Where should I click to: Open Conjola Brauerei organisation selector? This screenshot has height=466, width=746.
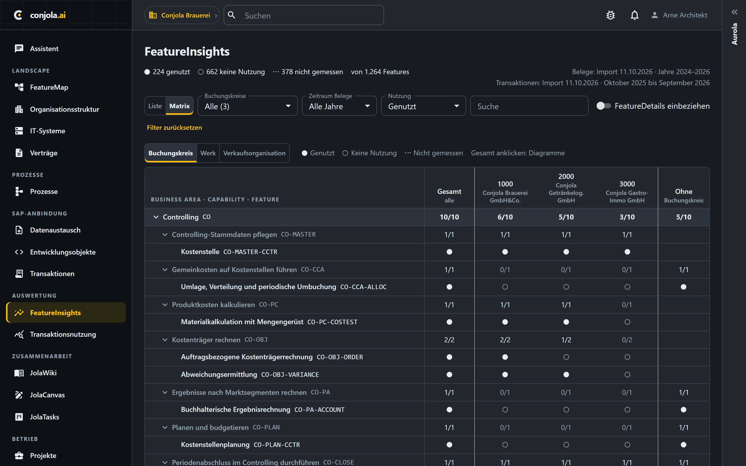[x=182, y=15]
